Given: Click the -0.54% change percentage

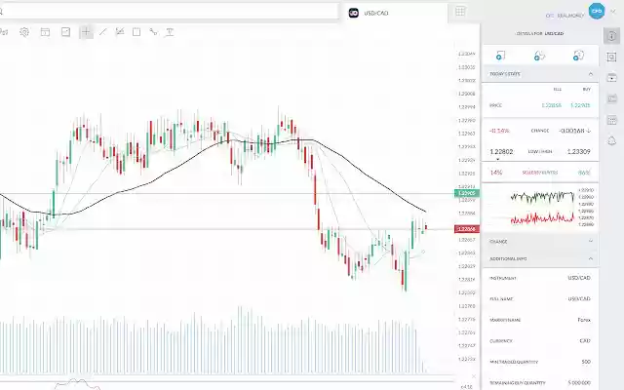Looking at the screenshot, I should 499,131.
